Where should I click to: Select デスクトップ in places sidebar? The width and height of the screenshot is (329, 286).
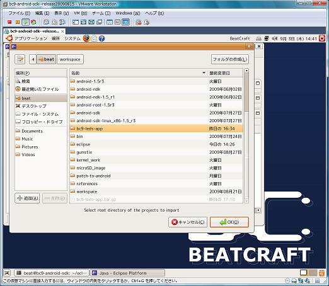click(x=41, y=106)
